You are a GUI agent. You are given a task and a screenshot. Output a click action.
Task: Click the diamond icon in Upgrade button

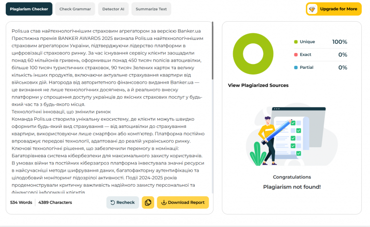click(x=312, y=9)
